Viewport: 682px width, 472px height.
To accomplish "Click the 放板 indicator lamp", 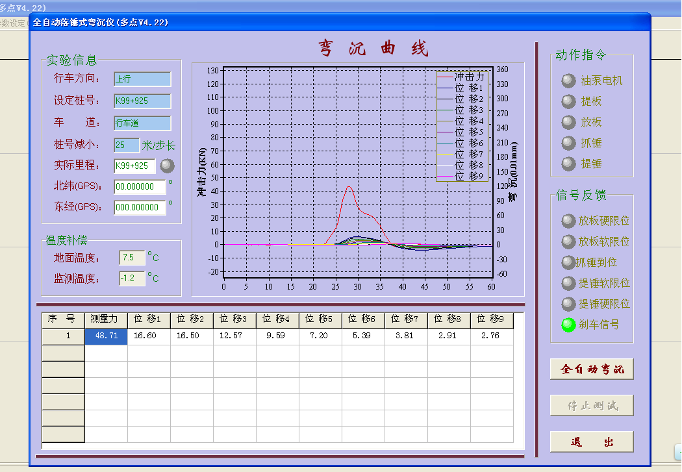I will (568, 122).
